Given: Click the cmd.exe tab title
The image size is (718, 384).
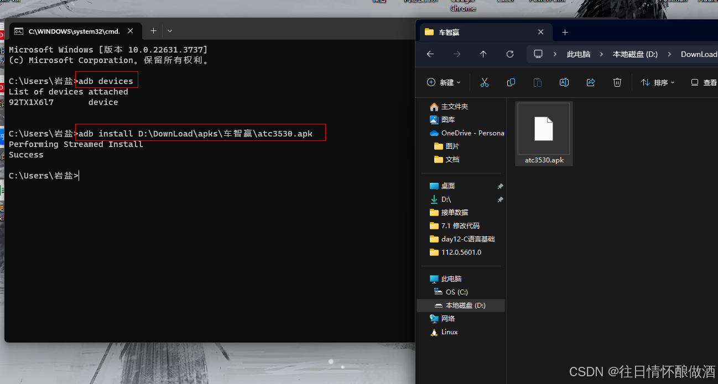Looking at the screenshot, I should coord(74,31).
